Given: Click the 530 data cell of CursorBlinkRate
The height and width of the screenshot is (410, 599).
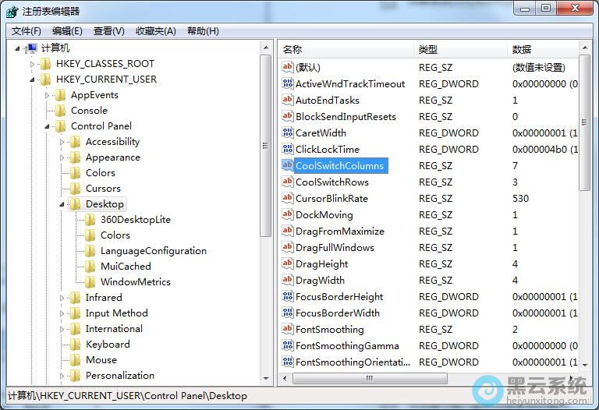Looking at the screenshot, I should coord(521,199).
